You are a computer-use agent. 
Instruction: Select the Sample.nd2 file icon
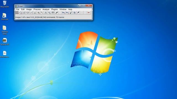(5, 42)
